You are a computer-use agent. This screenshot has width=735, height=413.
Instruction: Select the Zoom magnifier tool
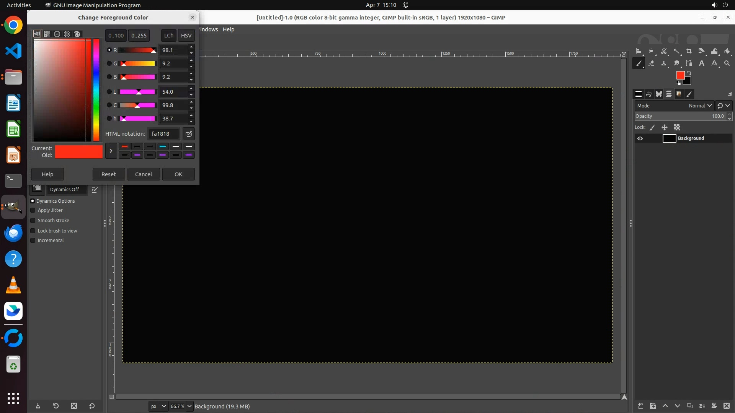point(727,63)
